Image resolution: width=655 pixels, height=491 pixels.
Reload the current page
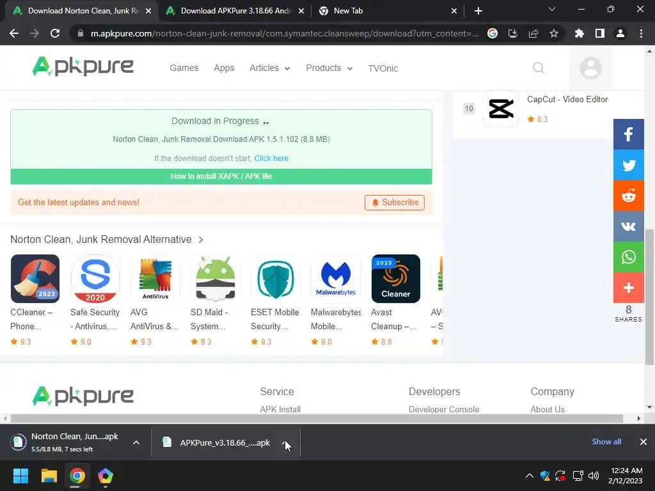click(x=55, y=33)
